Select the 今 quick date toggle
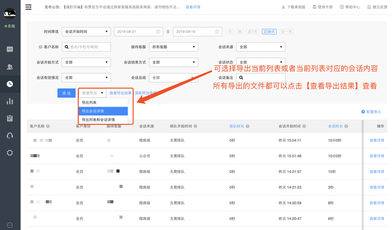The width and height of the screenshot is (392, 230). point(230,32)
